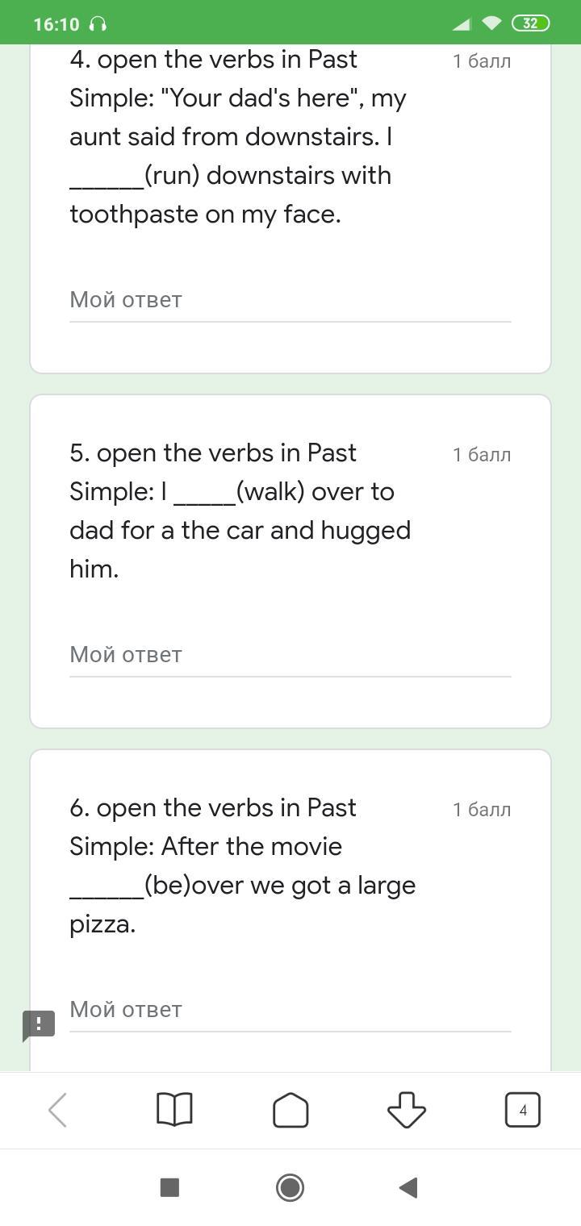Tap the answer field for question 5

pyautogui.click(x=290, y=655)
